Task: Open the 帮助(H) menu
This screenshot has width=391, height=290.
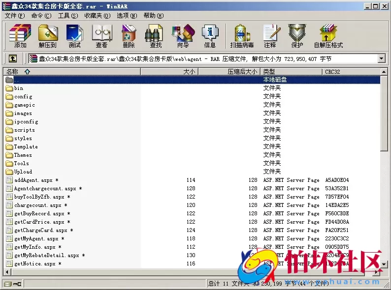Action: click(x=154, y=16)
